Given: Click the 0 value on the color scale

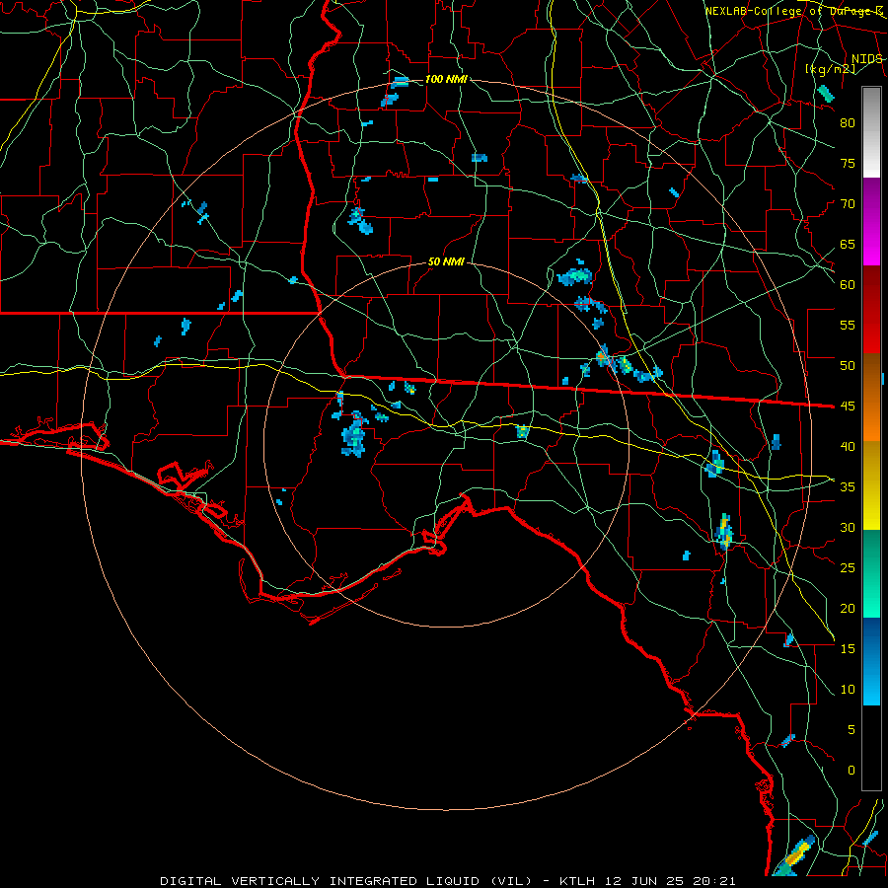Looking at the screenshot, I should (851, 771).
